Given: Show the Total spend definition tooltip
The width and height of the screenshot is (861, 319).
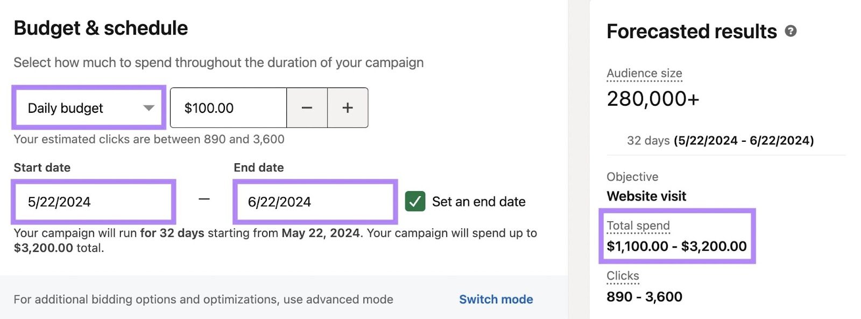Looking at the screenshot, I should point(638,226).
